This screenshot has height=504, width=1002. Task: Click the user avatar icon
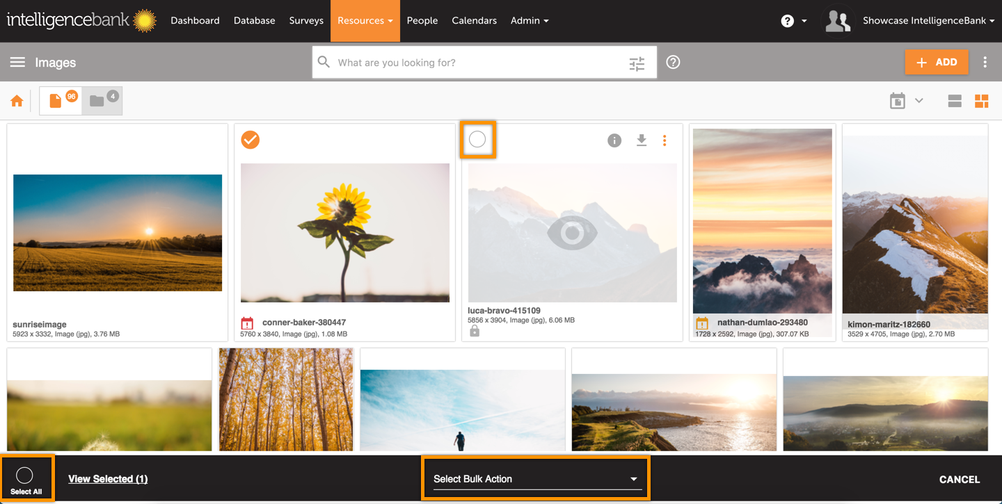click(838, 21)
